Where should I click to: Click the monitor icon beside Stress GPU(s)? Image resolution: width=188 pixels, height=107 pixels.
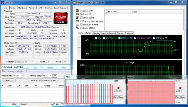tap(78, 28)
